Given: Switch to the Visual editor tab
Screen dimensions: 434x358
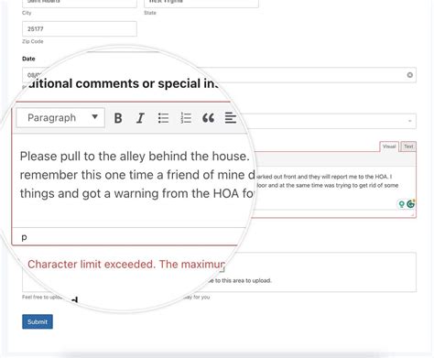Looking at the screenshot, I should 389,146.
